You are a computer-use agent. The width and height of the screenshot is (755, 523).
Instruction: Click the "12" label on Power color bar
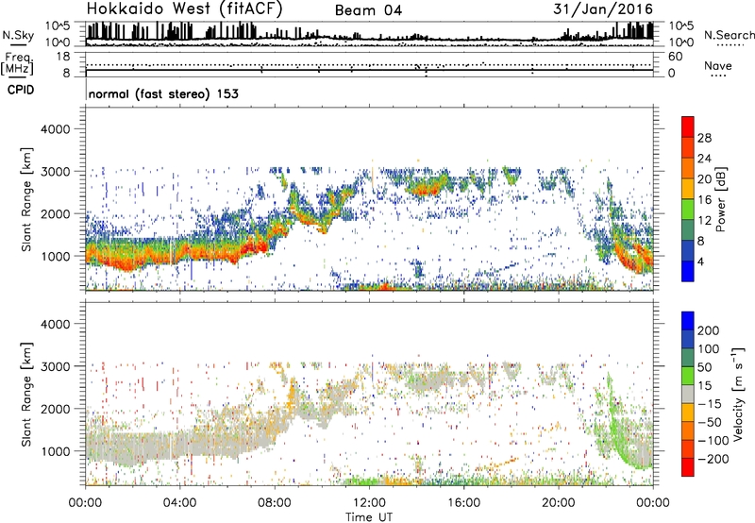pyautogui.click(x=704, y=221)
